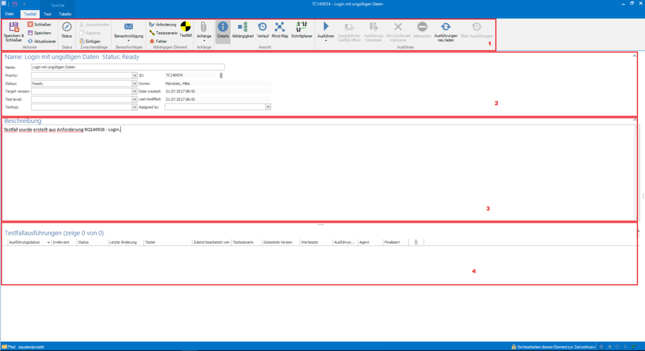
Task: Open the Mind-Map view
Action: click(280, 27)
